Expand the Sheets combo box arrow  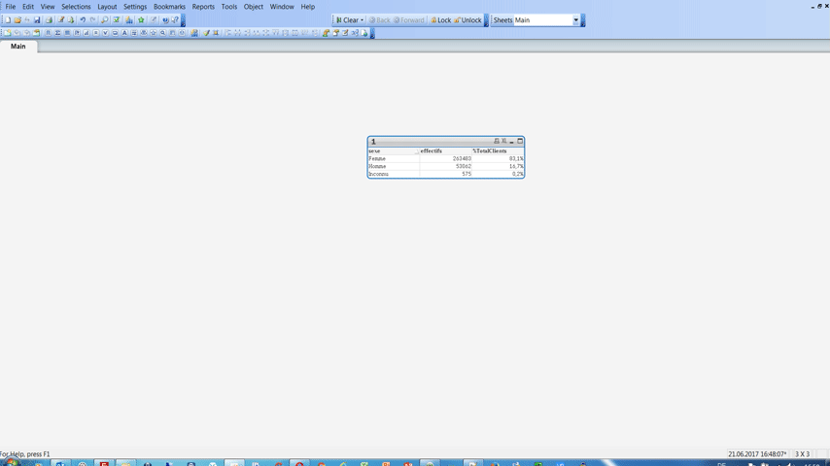click(576, 20)
